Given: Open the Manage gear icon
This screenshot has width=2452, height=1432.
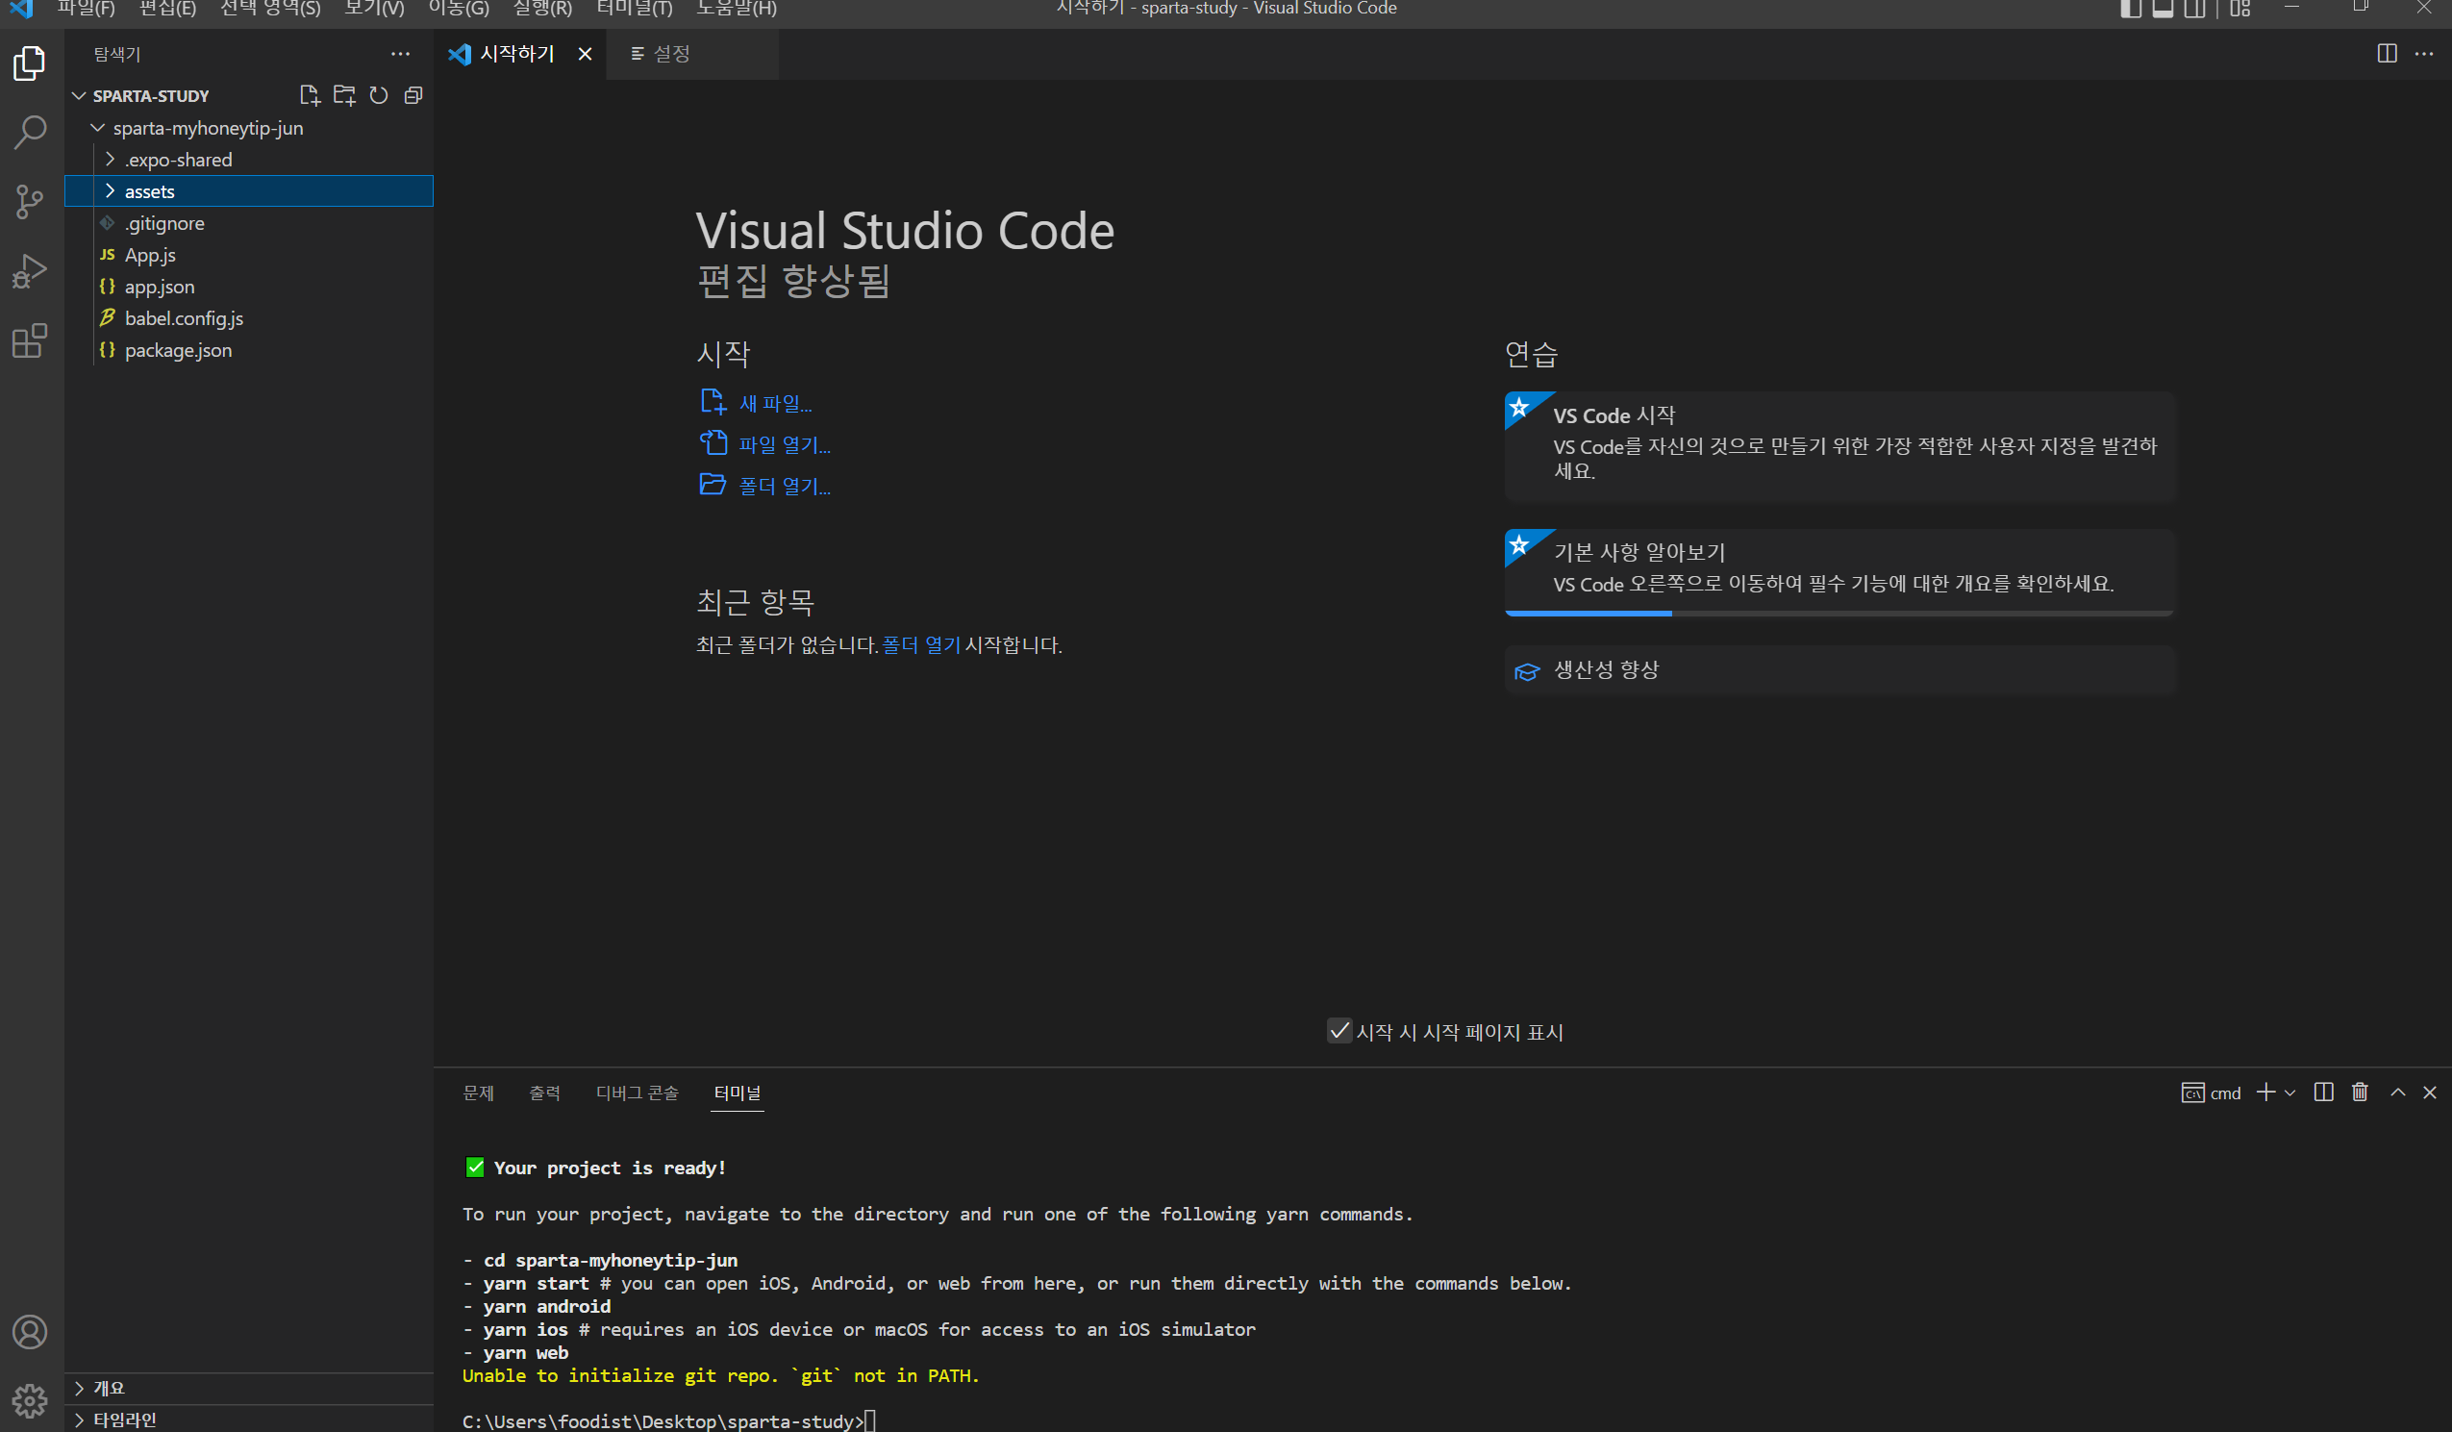Looking at the screenshot, I should coord(30,1401).
